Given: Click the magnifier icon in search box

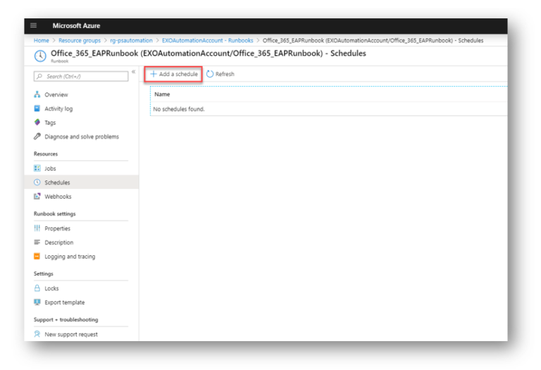Looking at the screenshot, I should (x=39, y=76).
